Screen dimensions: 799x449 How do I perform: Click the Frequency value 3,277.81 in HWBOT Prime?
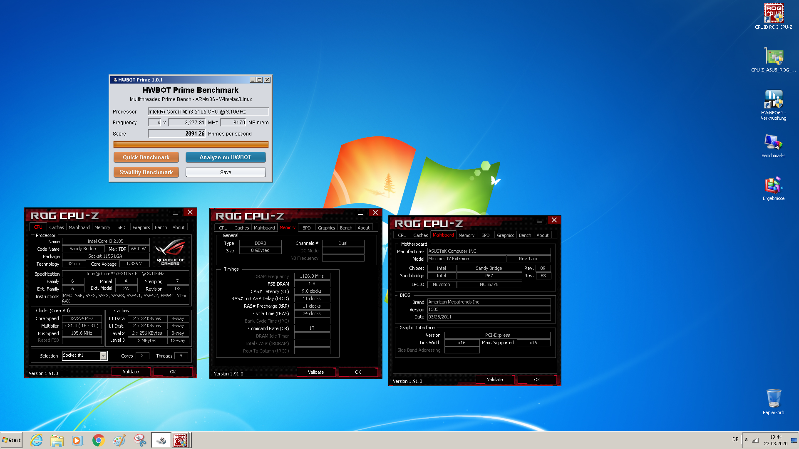coord(187,122)
